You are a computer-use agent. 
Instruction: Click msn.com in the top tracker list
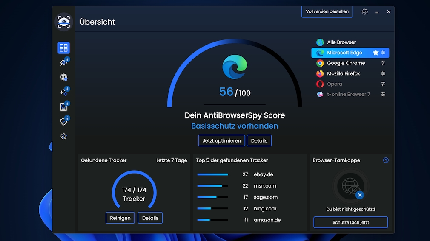[x=265, y=186]
